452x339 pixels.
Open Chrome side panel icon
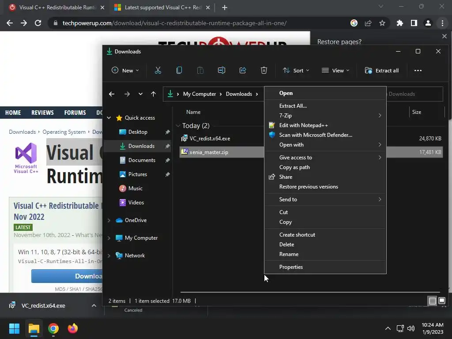point(414,23)
